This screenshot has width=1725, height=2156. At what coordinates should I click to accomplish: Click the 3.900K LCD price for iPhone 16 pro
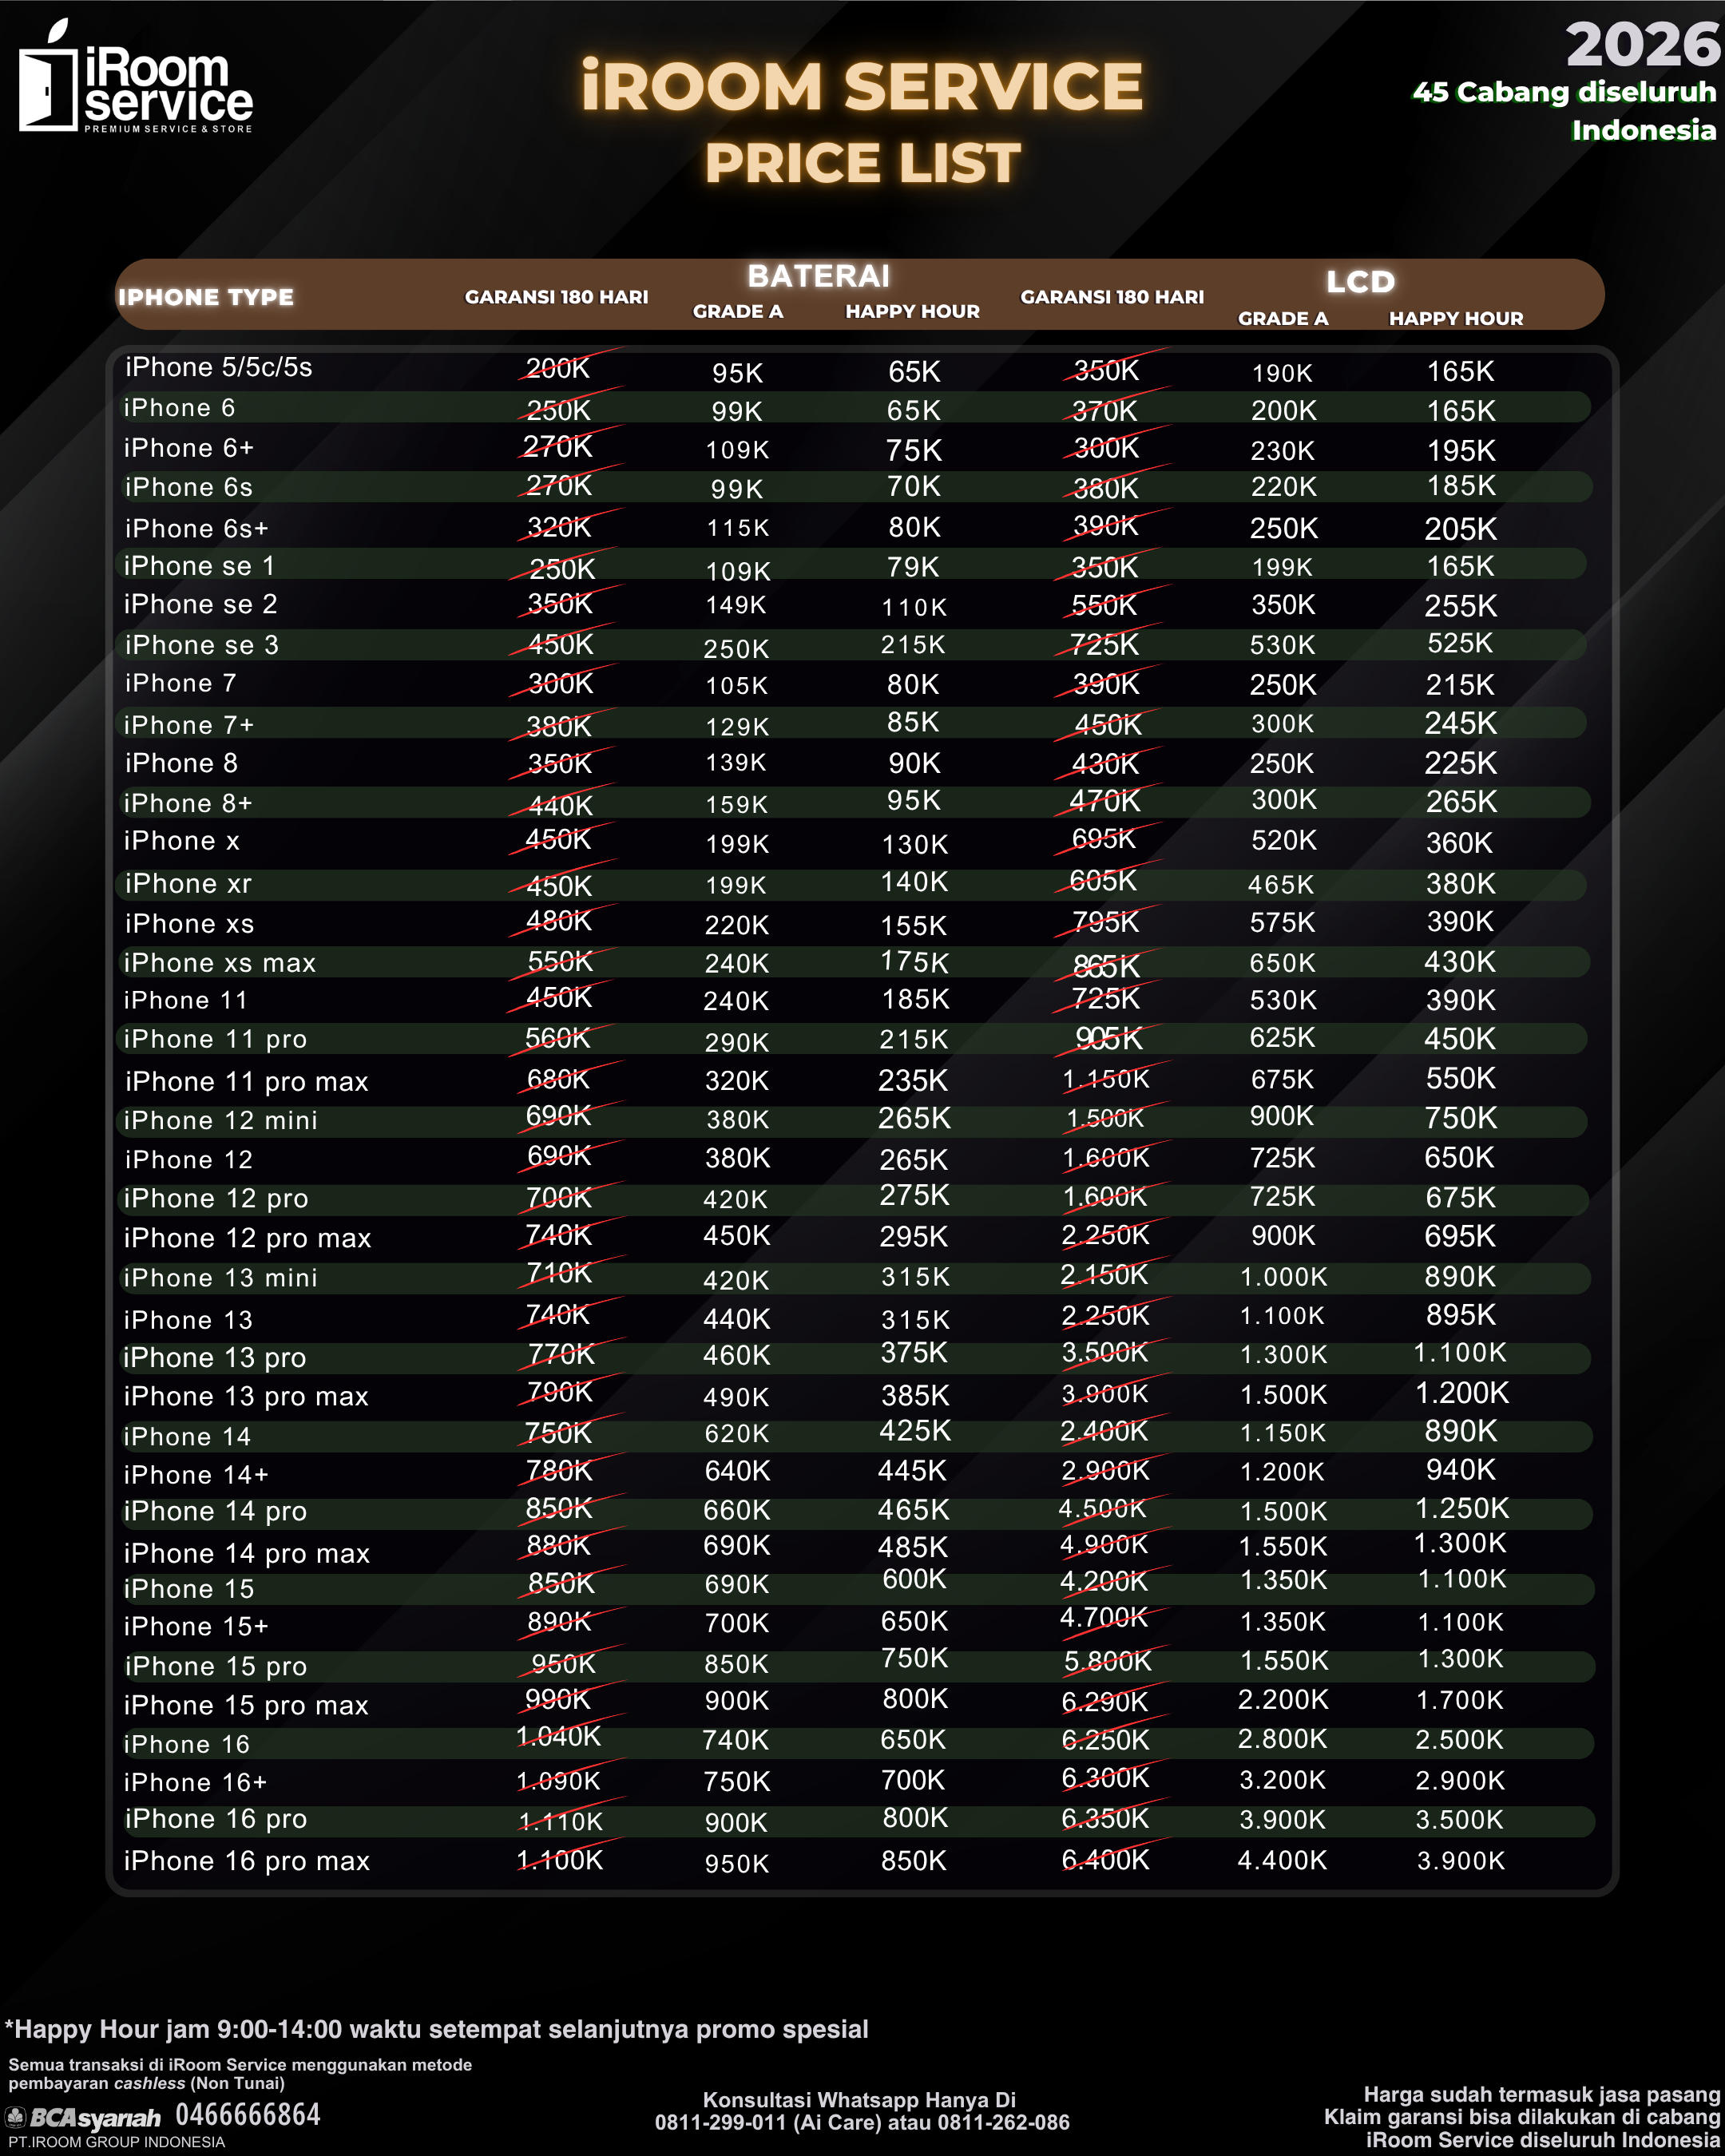pos(1283,1820)
